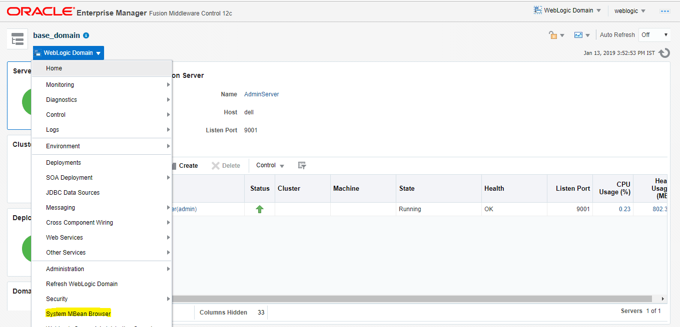Image resolution: width=680 pixels, height=327 pixels.
Task: Click the listen port 9001 table cell
Action: 570,209
